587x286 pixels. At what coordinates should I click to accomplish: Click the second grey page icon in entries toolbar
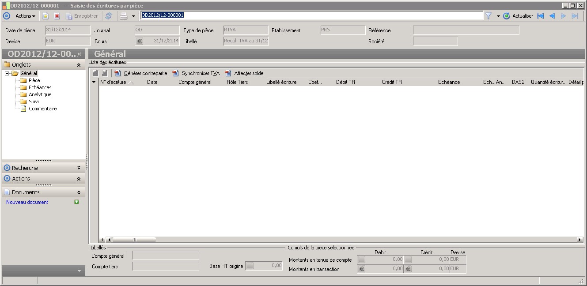tap(105, 73)
